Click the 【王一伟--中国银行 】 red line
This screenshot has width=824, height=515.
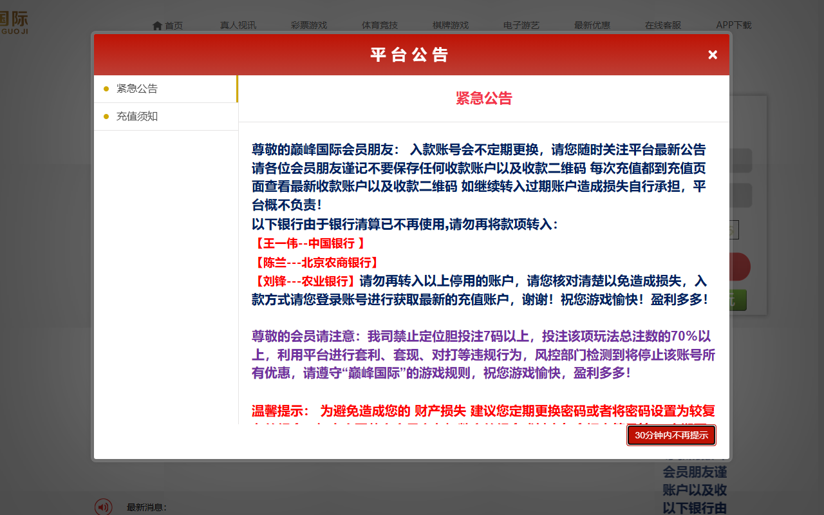pyautogui.click(x=310, y=243)
